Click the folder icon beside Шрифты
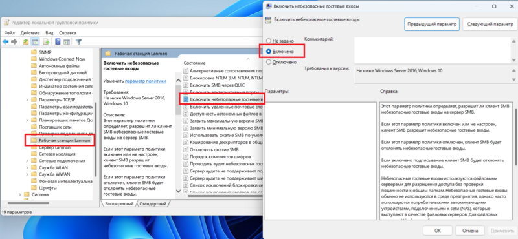 tap(34, 188)
